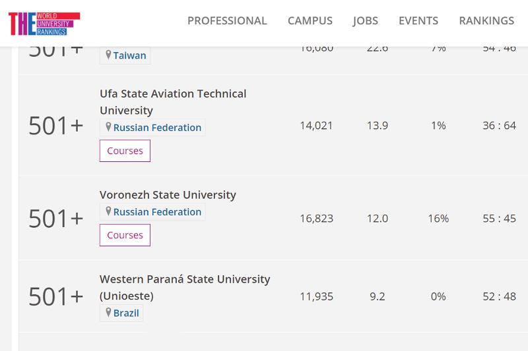Viewport: 528px width, 351px height.
Task: Click the THE World University Rankings logo
Action: (44, 22)
